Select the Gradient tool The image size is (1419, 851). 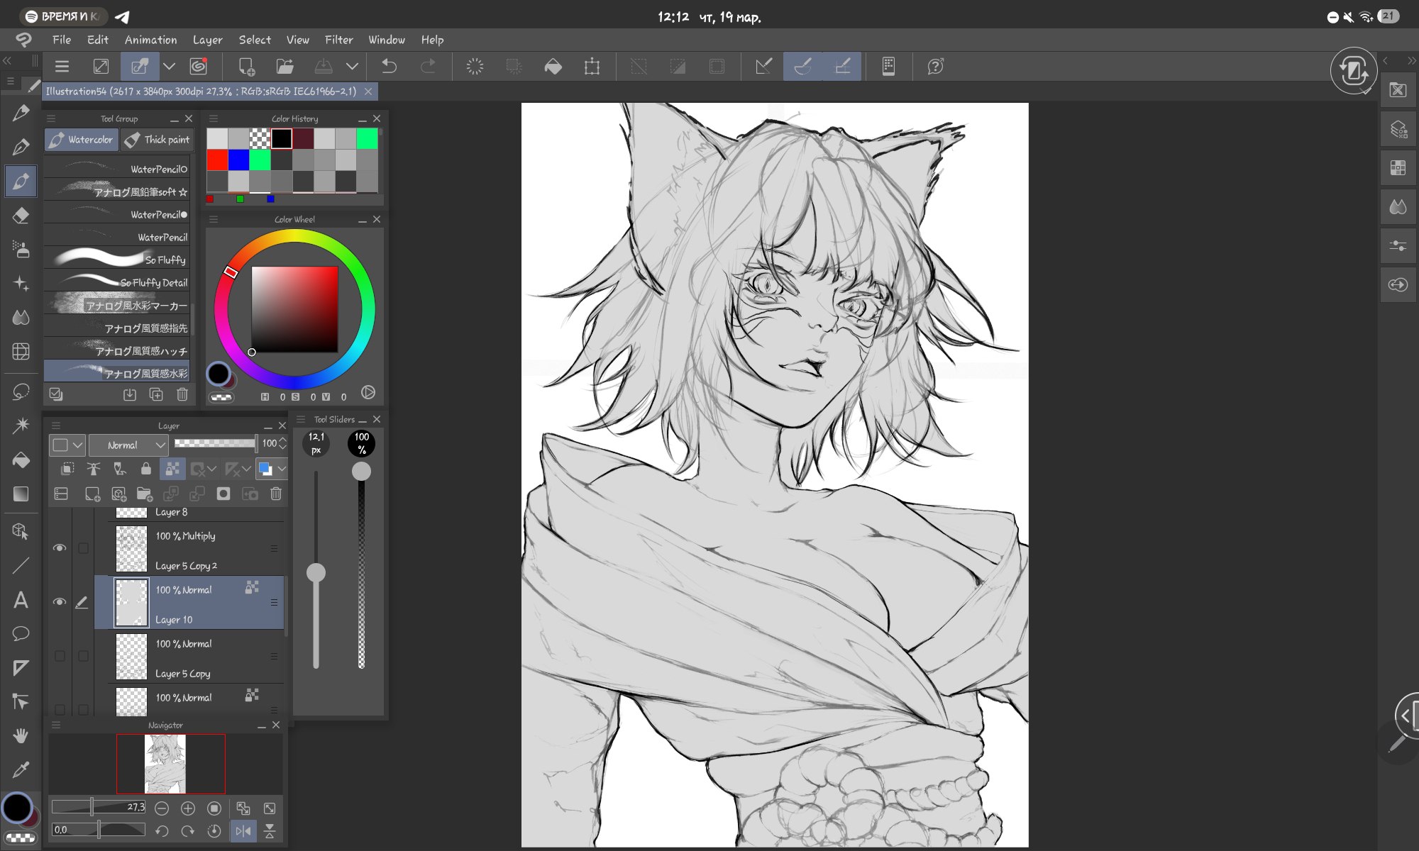pos(21,494)
